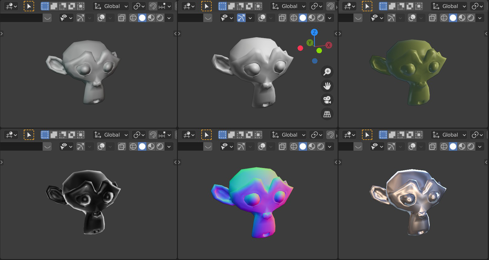Choose Invert selection mode in the dull gray monkey viewport
The width and height of the screenshot is (489, 260).
click(x=72, y=6)
